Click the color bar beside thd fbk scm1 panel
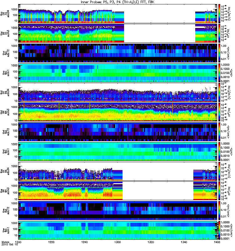The image size is (235, 251). tap(219, 152)
